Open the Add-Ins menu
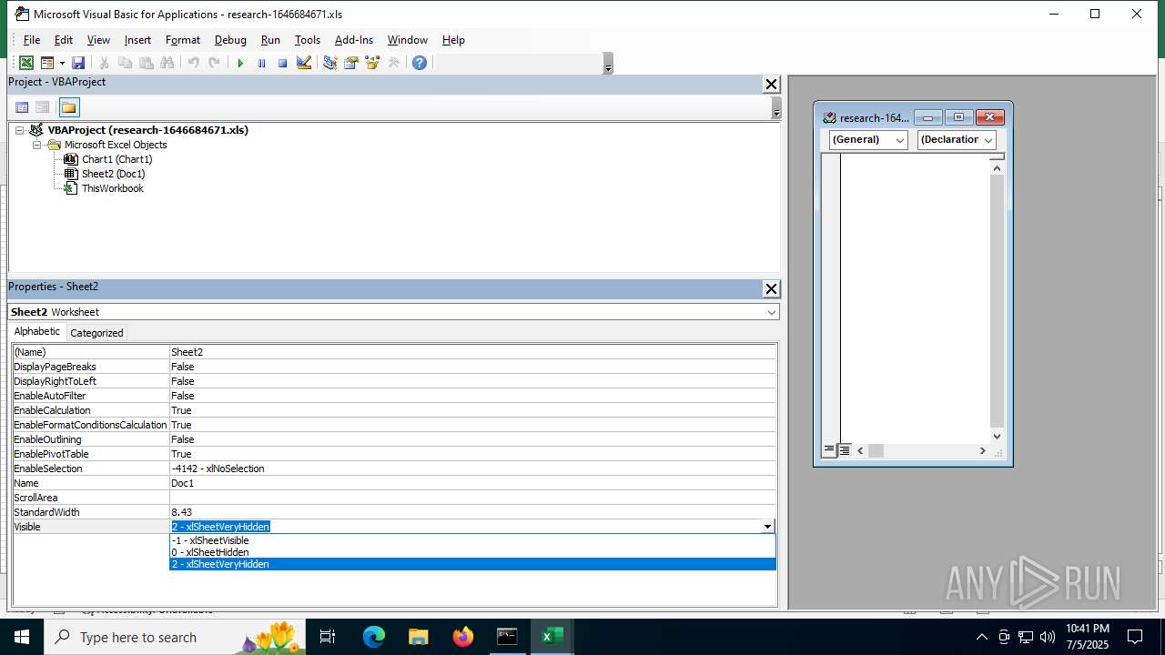This screenshot has height=655, width=1165. tap(354, 40)
